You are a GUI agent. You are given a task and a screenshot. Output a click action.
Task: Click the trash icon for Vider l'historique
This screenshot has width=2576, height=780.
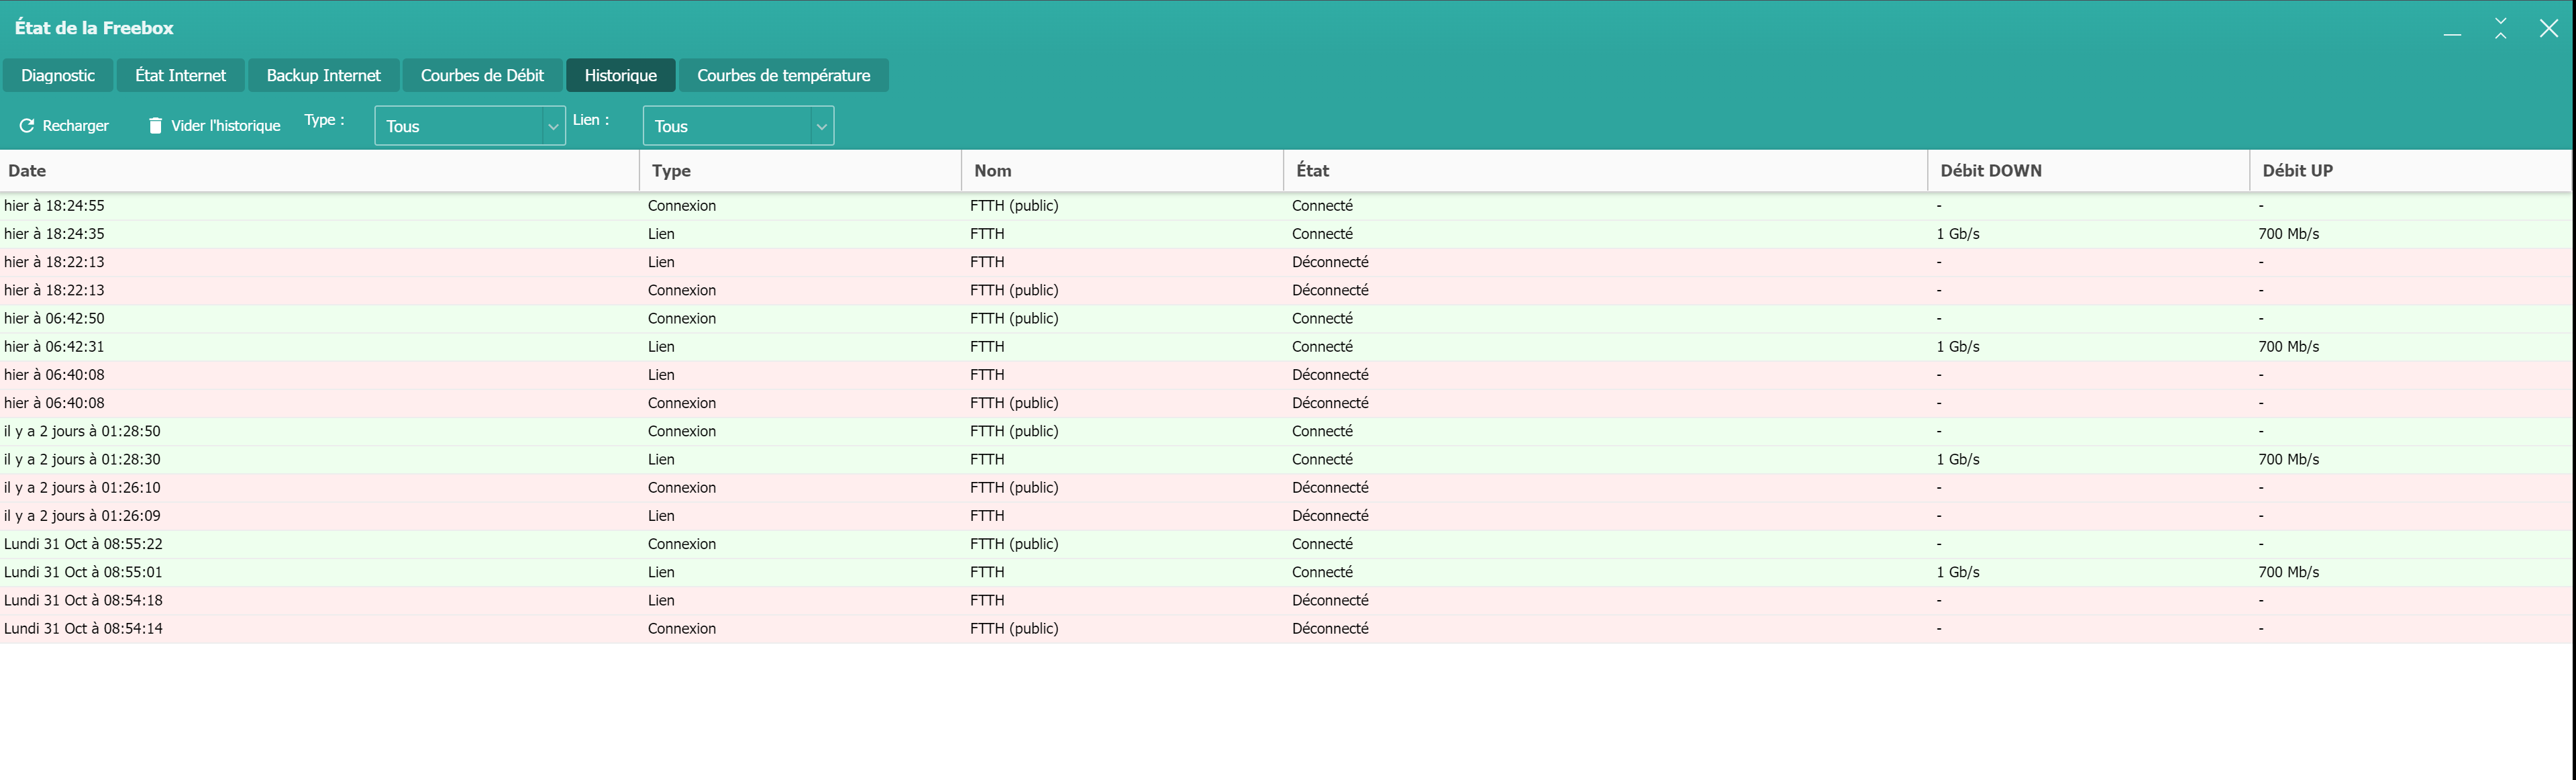pos(155,125)
